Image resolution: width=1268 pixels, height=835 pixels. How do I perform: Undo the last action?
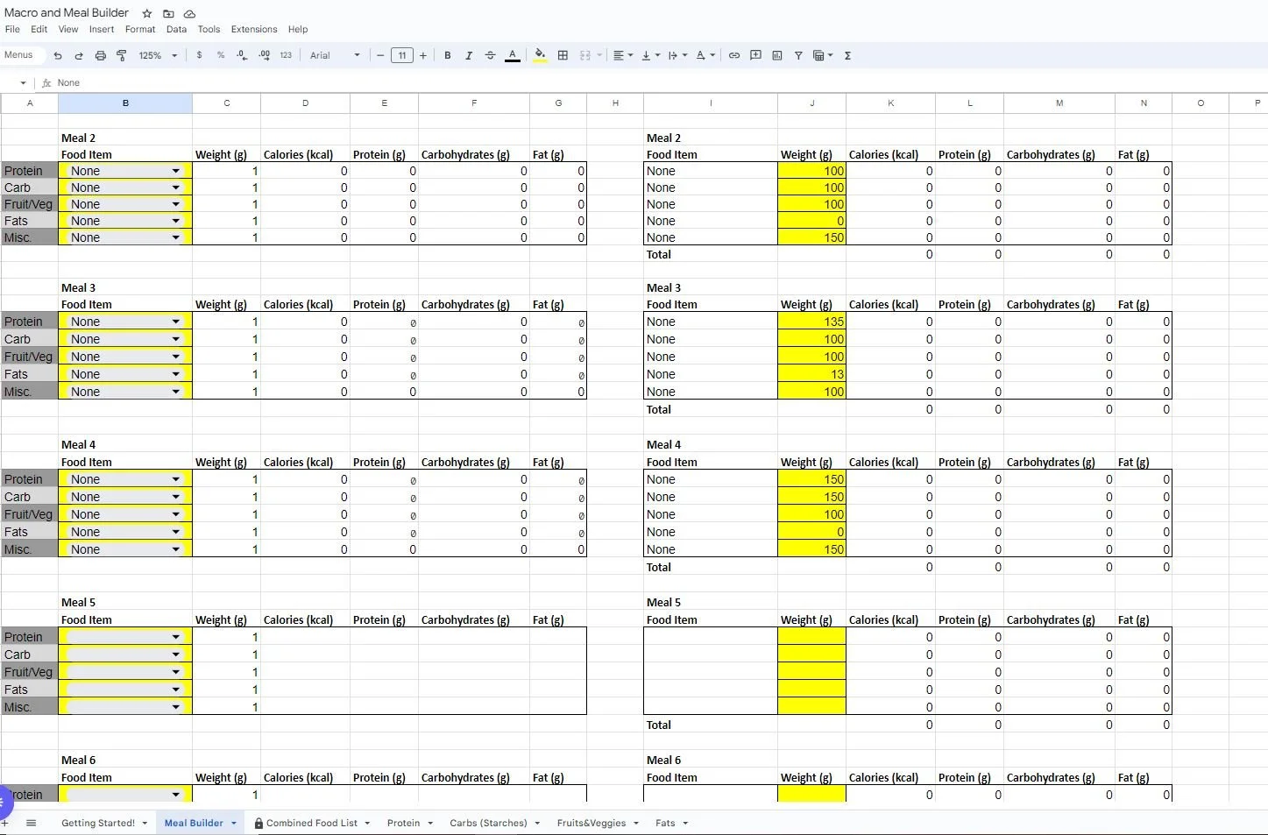click(58, 55)
